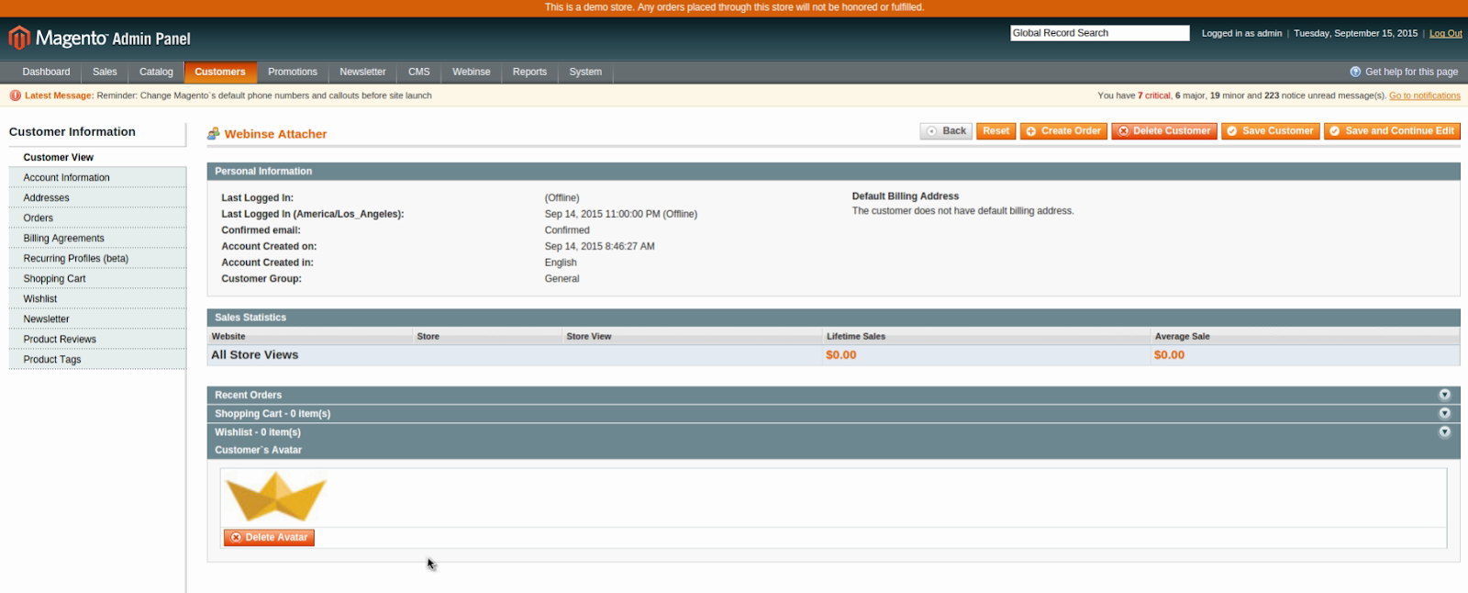Click the Save Customer button
The image size is (1468, 593).
point(1271,131)
